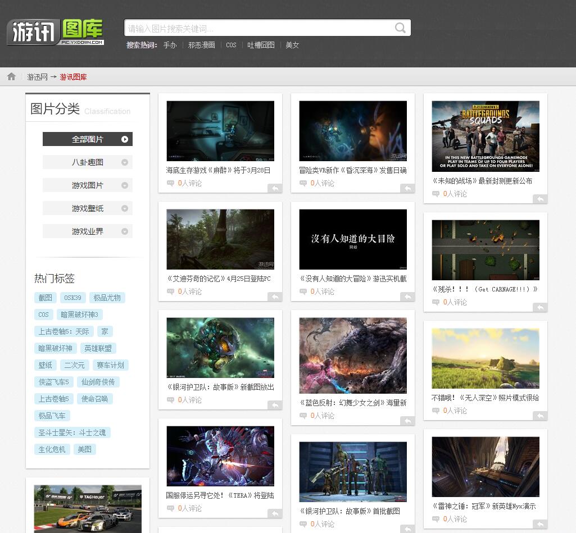Click comment bubble icon under 《未知的战场》
This screenshot has height=533, width=576.
pos(436,193)
